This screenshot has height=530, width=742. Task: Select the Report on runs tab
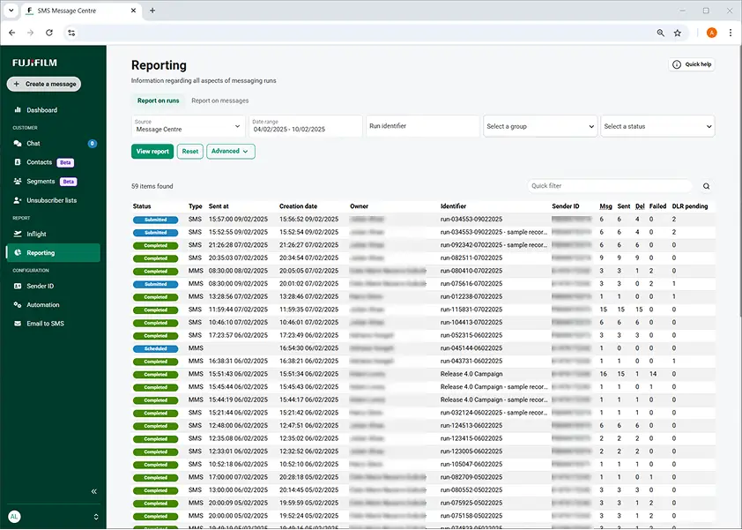pos(158,101)
